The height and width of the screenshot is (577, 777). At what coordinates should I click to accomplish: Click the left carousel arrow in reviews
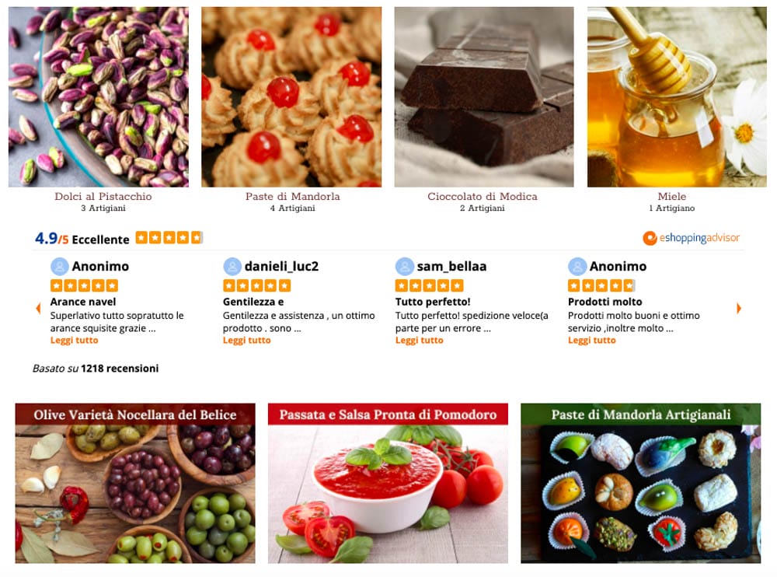coord(39,308)
